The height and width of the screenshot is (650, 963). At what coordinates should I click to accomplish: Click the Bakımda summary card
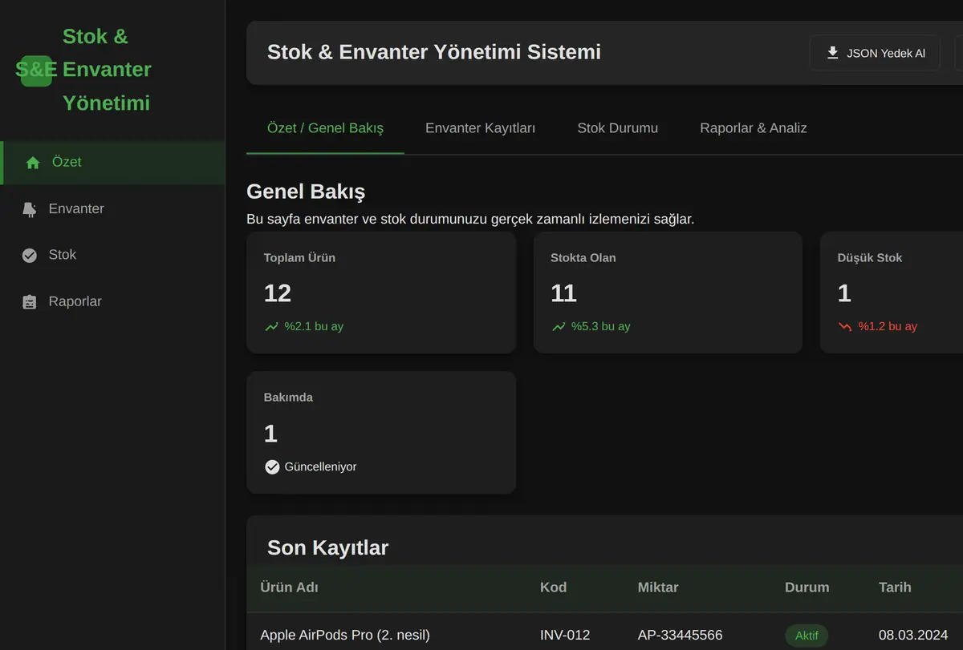pyautogui.click(x=381, y=432)
